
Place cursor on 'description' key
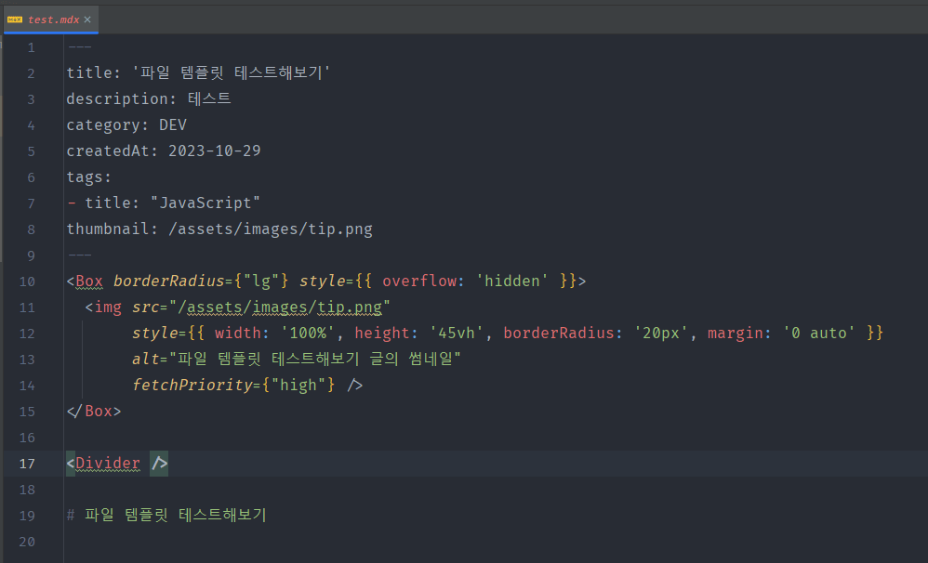coord(117,98)
